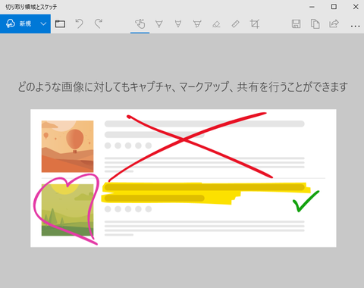
Task: Save the snip with floppy icon
Action: click(296, 23)
